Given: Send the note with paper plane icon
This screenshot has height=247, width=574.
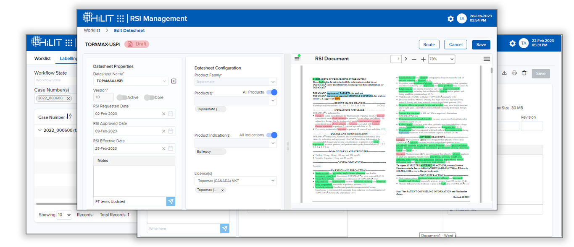Looking at the screenshot, I should click(x=171, y=202).
